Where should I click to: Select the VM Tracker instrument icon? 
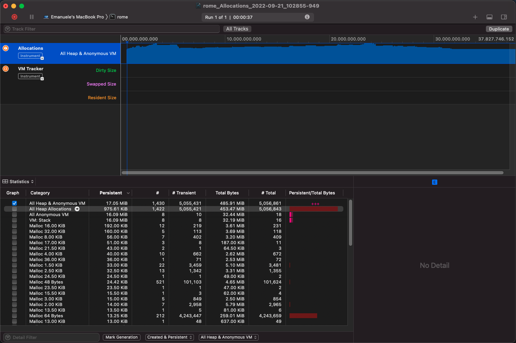pos(5,69)
